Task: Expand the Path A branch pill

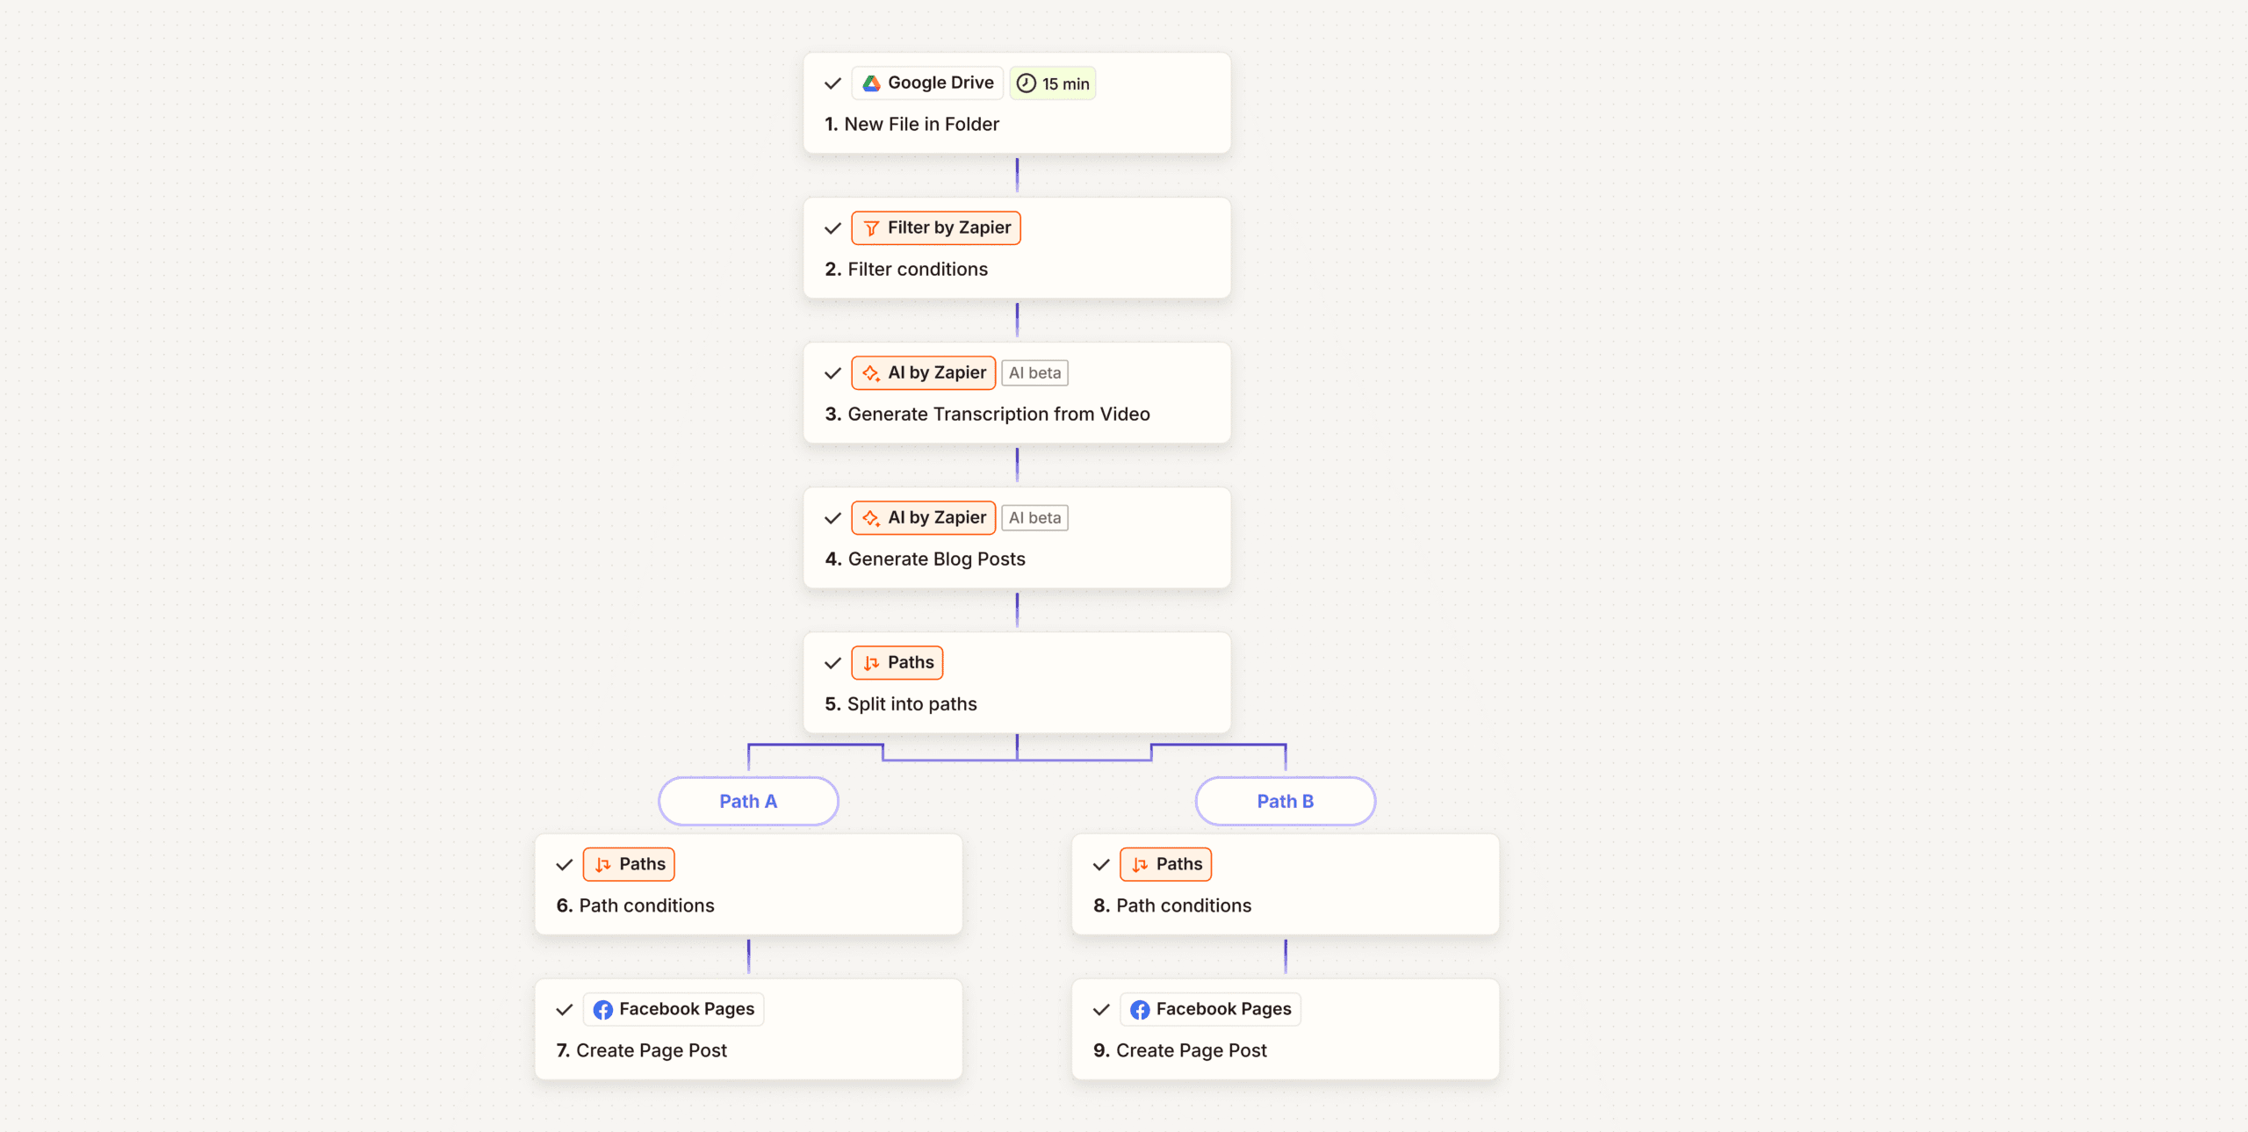Action: point(747,801)
